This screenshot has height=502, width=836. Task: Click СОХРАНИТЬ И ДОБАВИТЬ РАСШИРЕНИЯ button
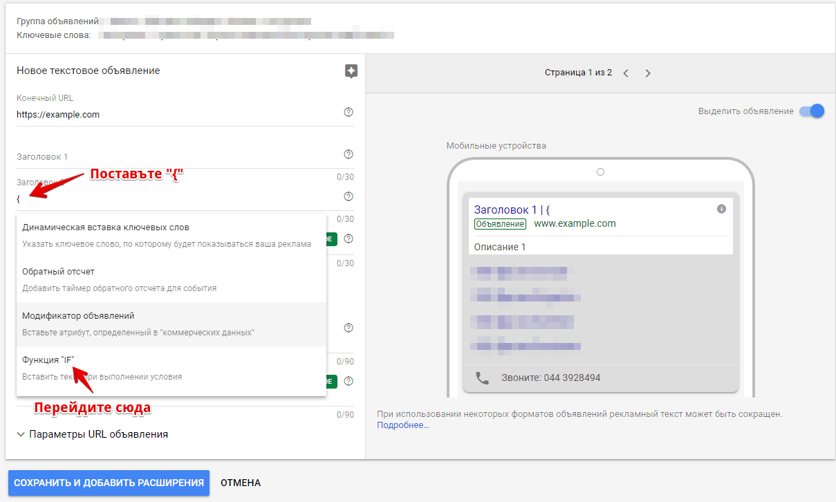109,483
